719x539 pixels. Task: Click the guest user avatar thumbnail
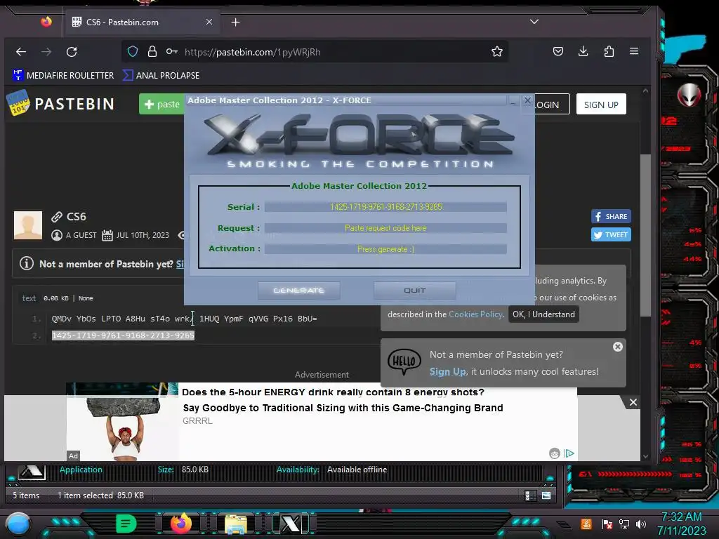(x=28, y=225)
